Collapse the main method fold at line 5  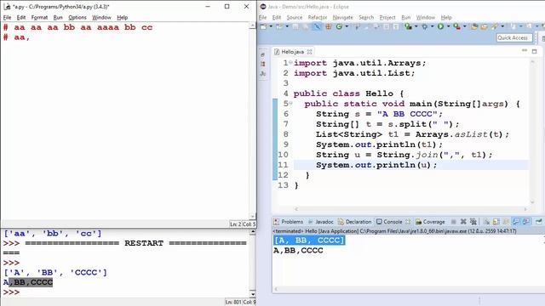pyautogui.click(x=290, y=103)
